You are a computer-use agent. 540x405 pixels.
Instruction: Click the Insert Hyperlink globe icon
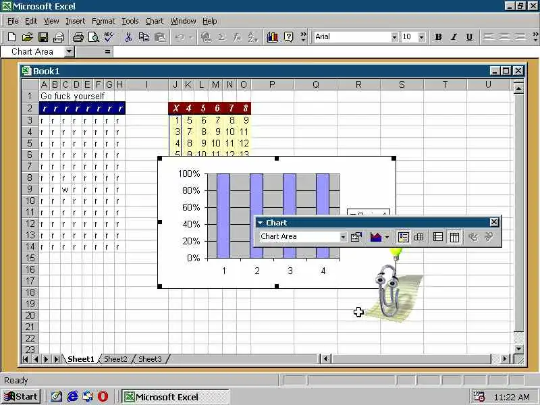click(206, 37)
